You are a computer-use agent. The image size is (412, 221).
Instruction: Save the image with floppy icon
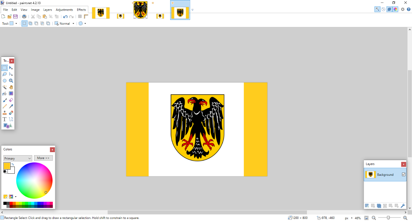[15, 16]
